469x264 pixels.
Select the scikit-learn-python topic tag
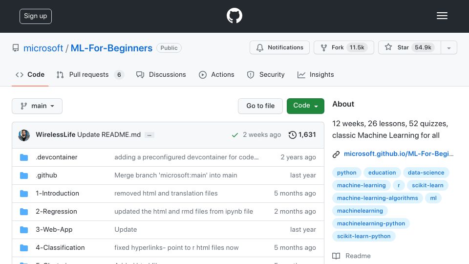point(363,237)
